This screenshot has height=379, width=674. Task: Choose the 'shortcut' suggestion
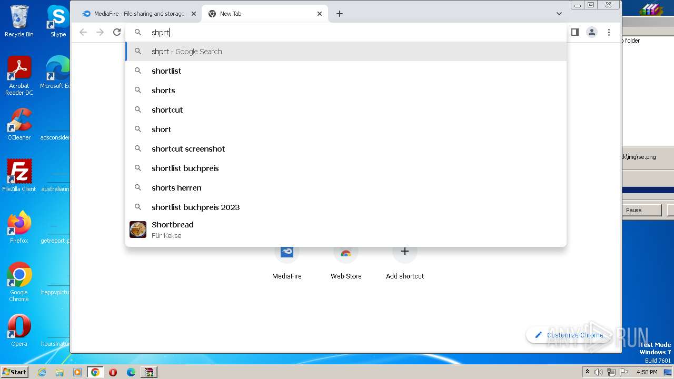pyautogui.click(x=346, y=110)
